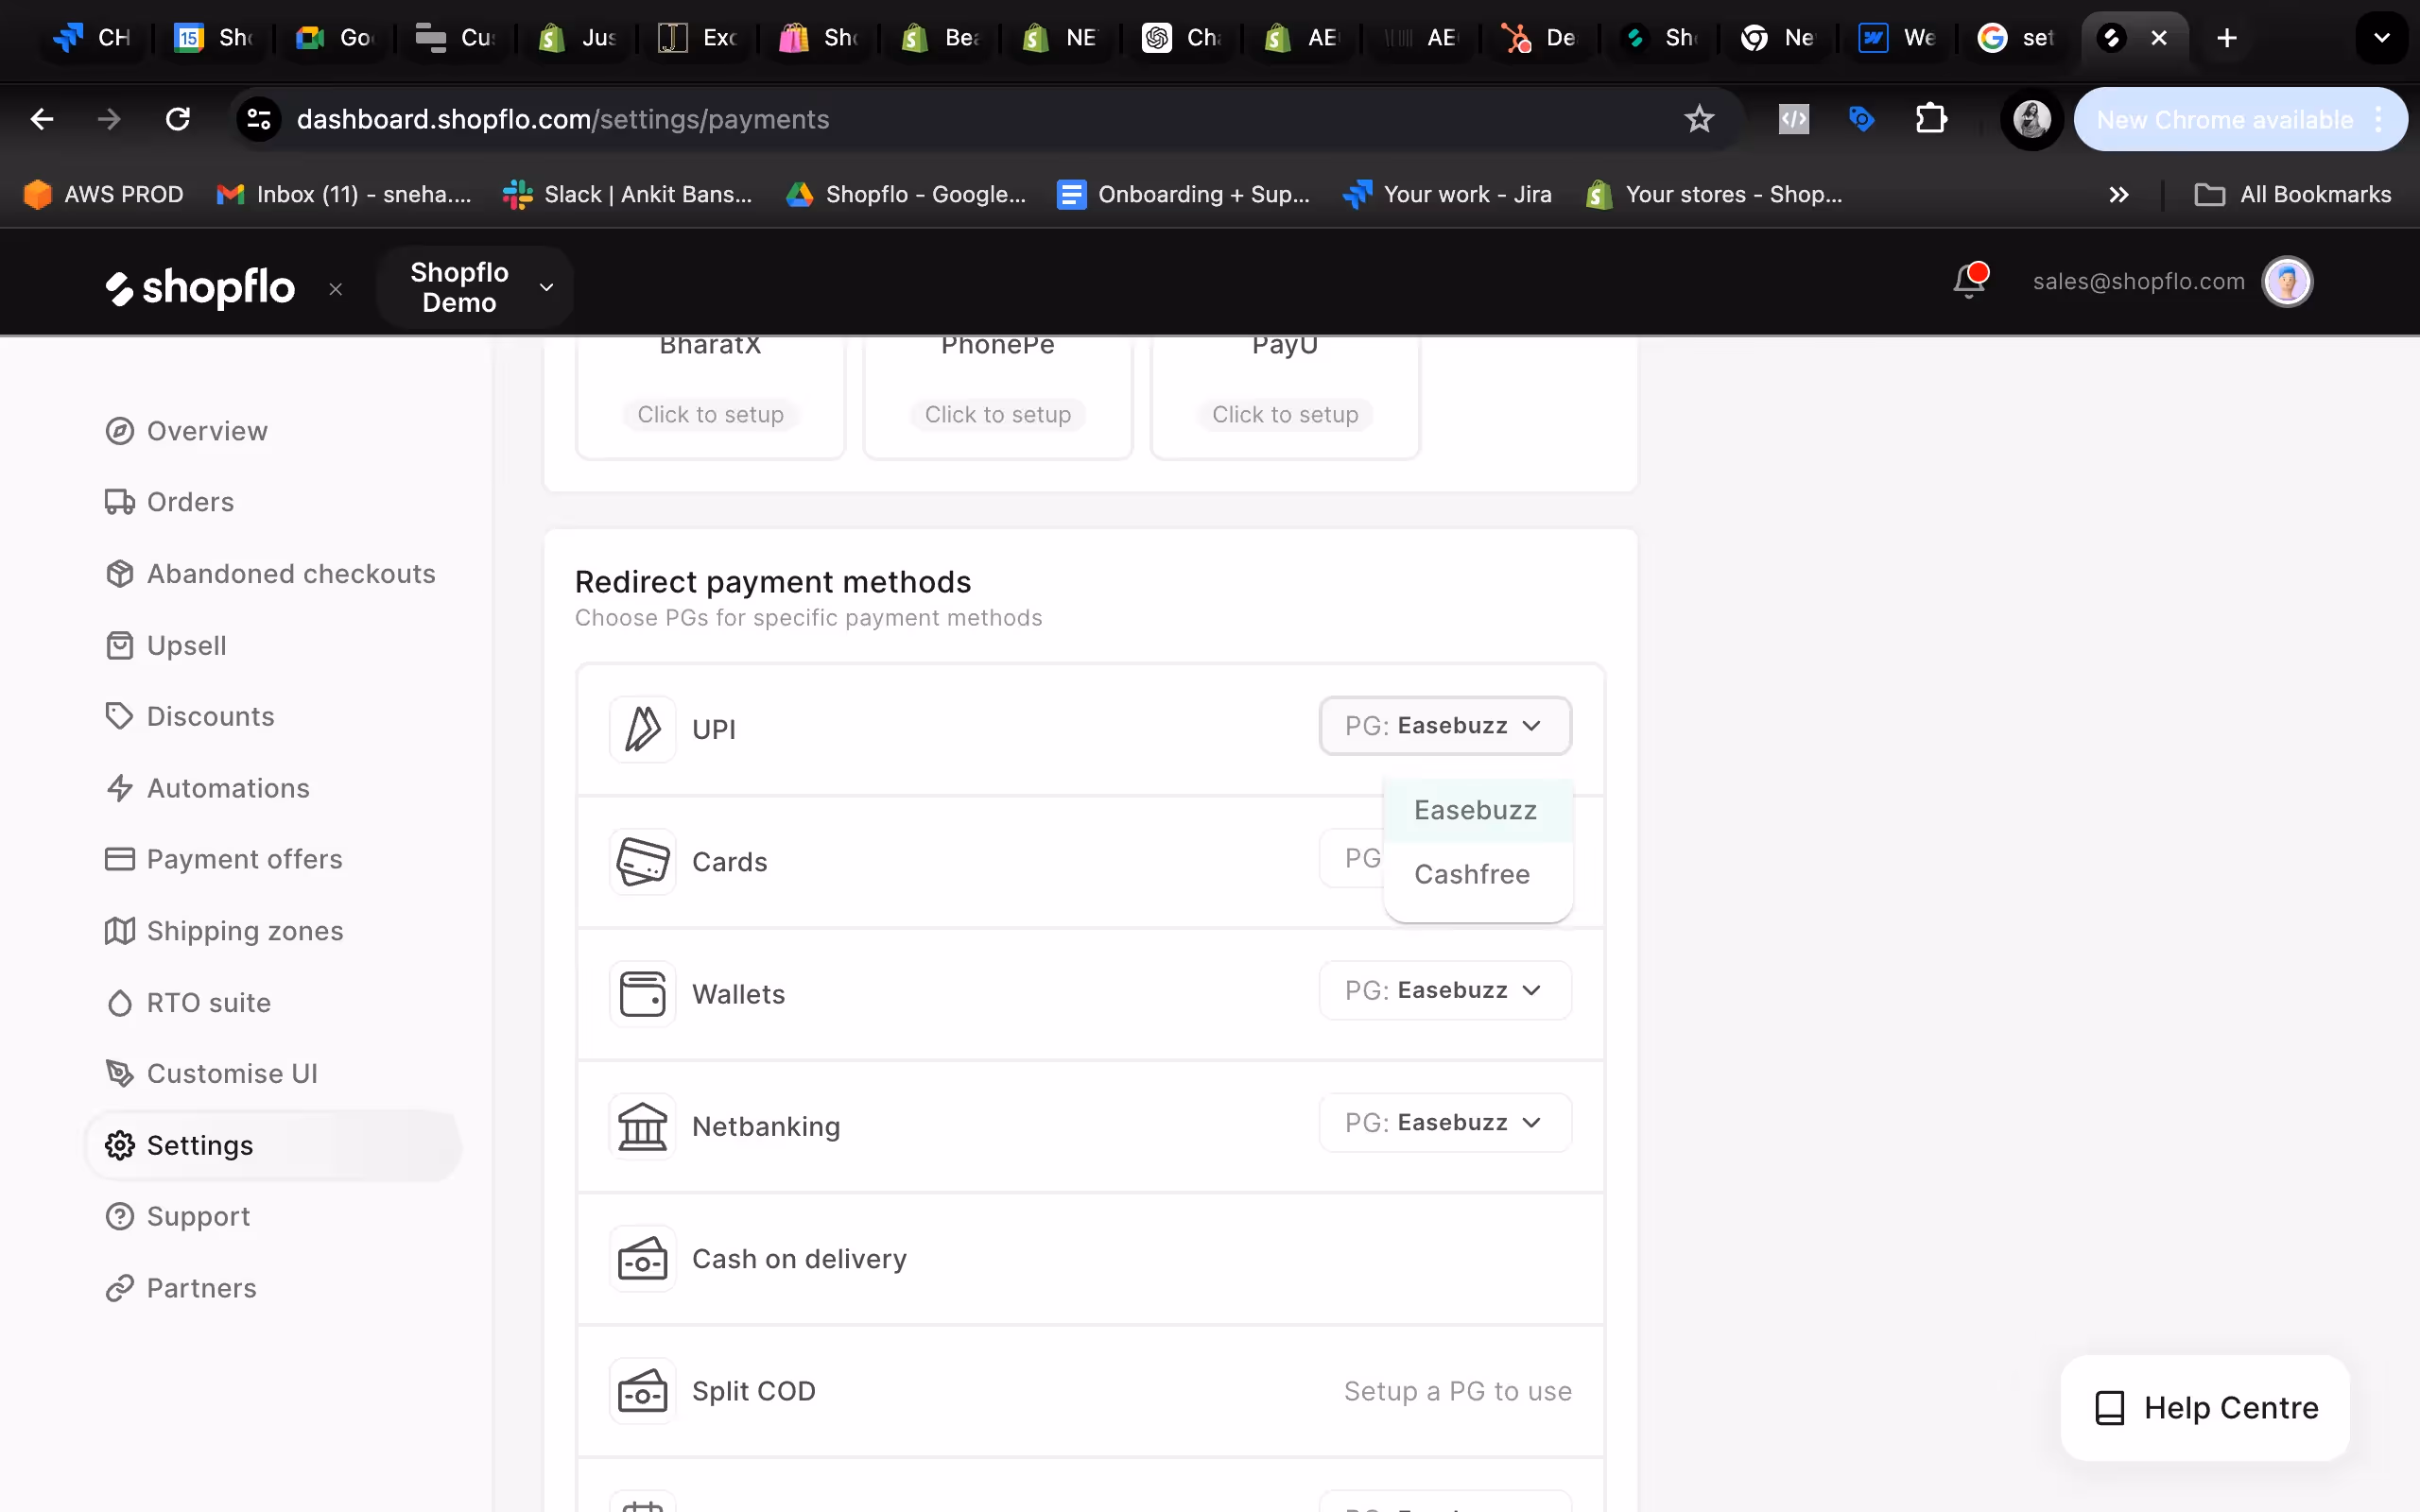The height and width of the screenshot is (1512, 2420).
Task: Switch to the HubSpot 'De' browser tab
Action: coord(1538,38)
